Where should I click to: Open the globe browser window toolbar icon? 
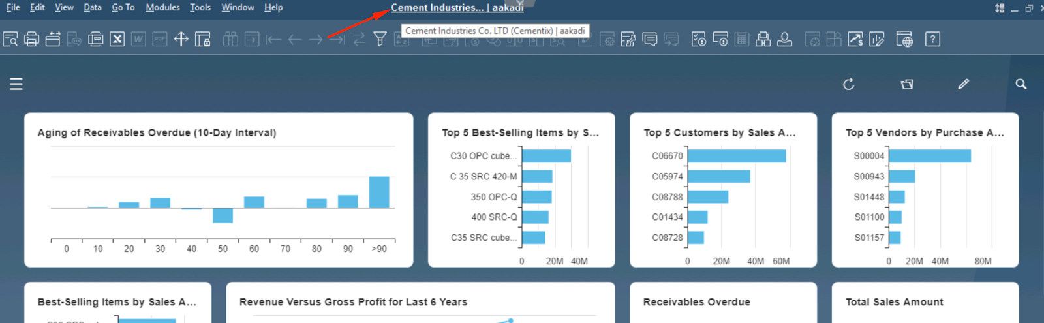(x=904, y=39)
